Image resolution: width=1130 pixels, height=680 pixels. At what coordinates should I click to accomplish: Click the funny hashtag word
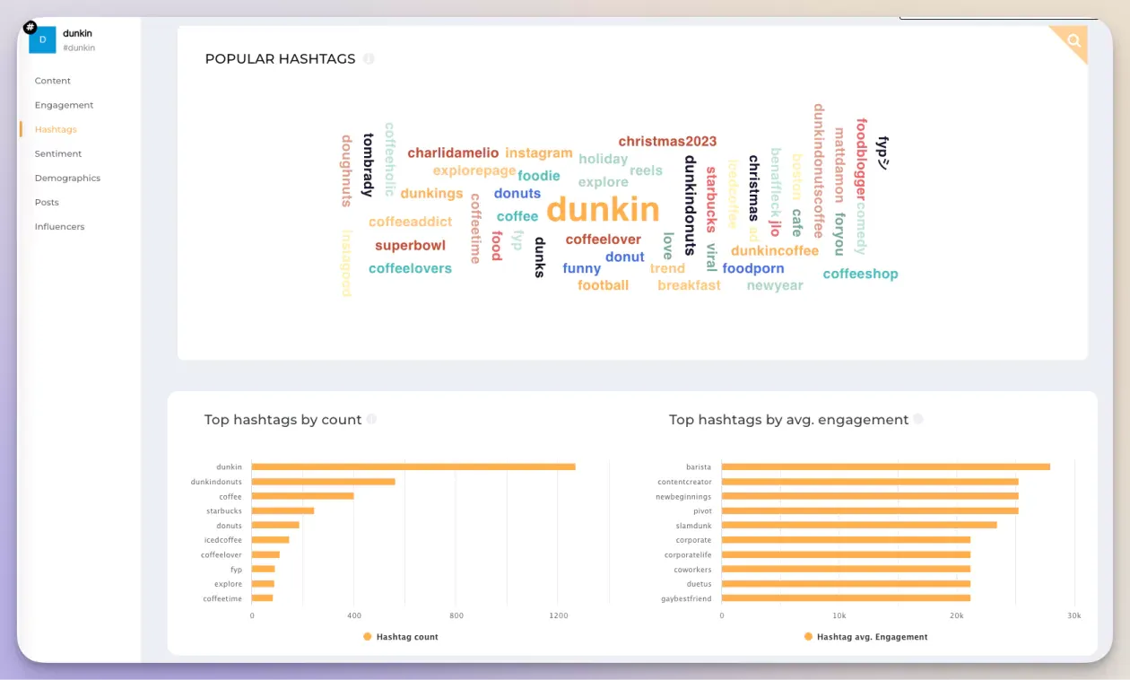581,268
